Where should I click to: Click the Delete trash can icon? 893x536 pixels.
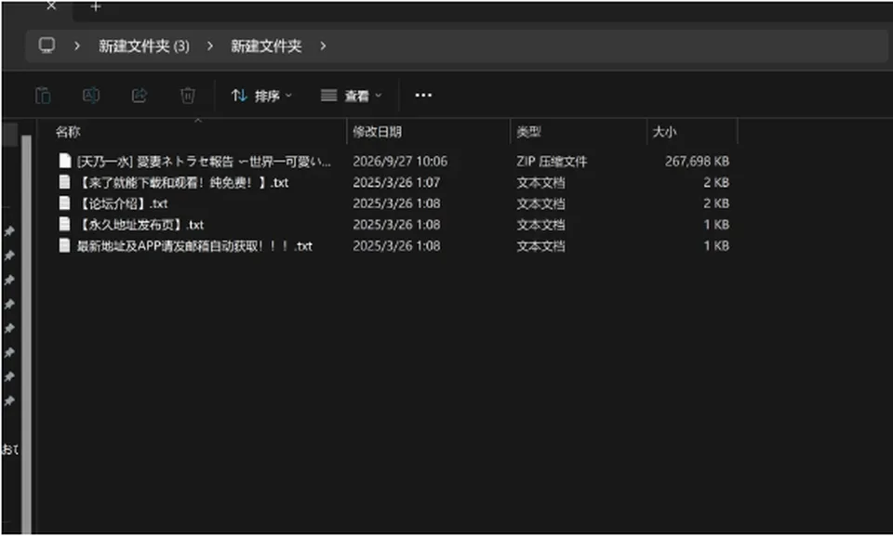pyautogui.click(x=187, y=95)
